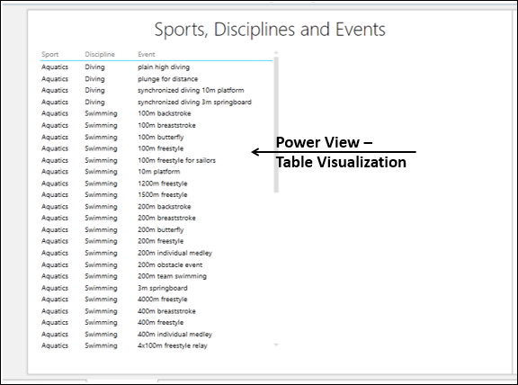The image size is (518, 385).
Task: Select the 'plain high diving' event cell
Action: (164, 67)
